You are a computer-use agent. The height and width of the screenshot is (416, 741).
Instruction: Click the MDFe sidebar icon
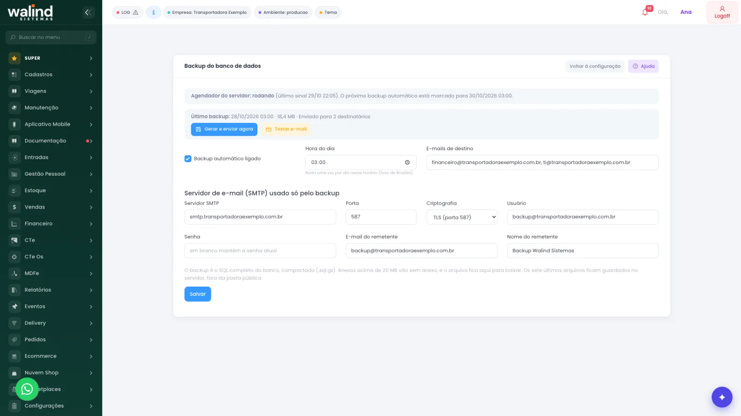[x=14, y=274]
